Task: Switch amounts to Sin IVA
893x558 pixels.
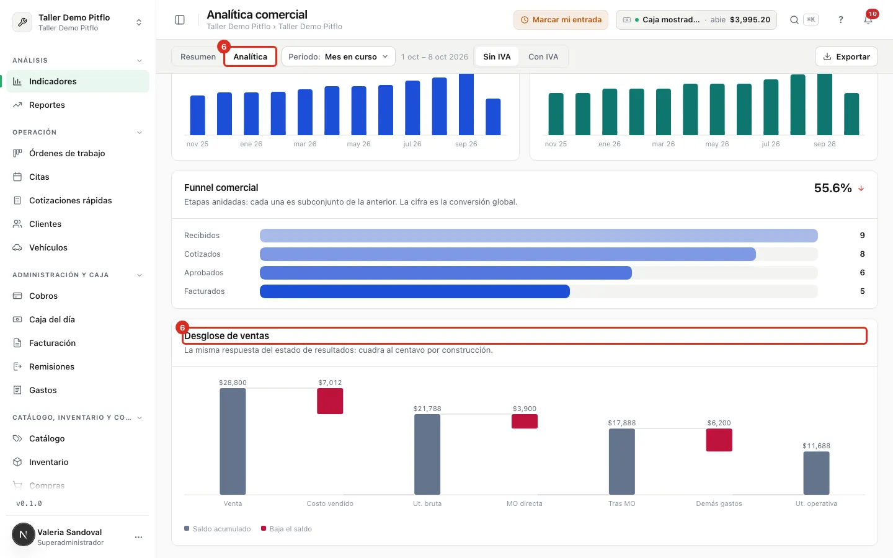Action: coord(497,56)
